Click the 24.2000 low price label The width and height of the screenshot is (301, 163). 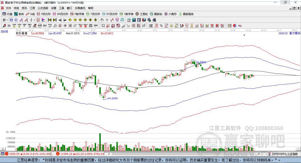click(113, 98)
